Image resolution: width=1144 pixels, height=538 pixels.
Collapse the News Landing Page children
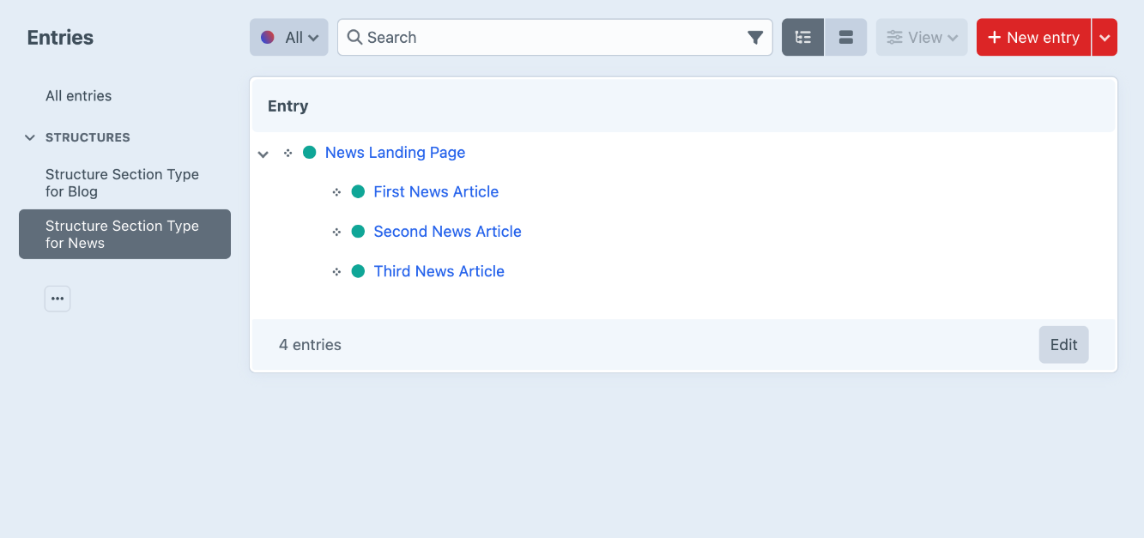(x=263, y=154)
